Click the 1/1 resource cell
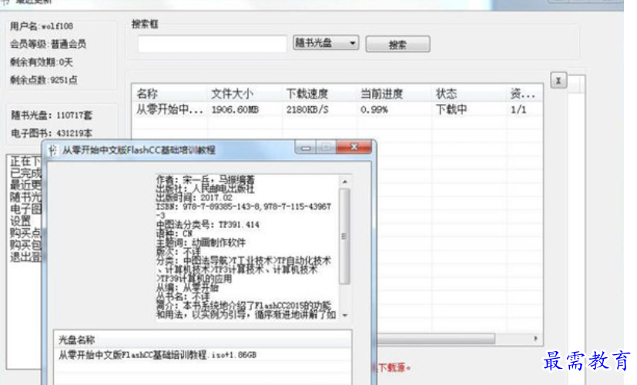The image size is (637, 385). (518, 109)
